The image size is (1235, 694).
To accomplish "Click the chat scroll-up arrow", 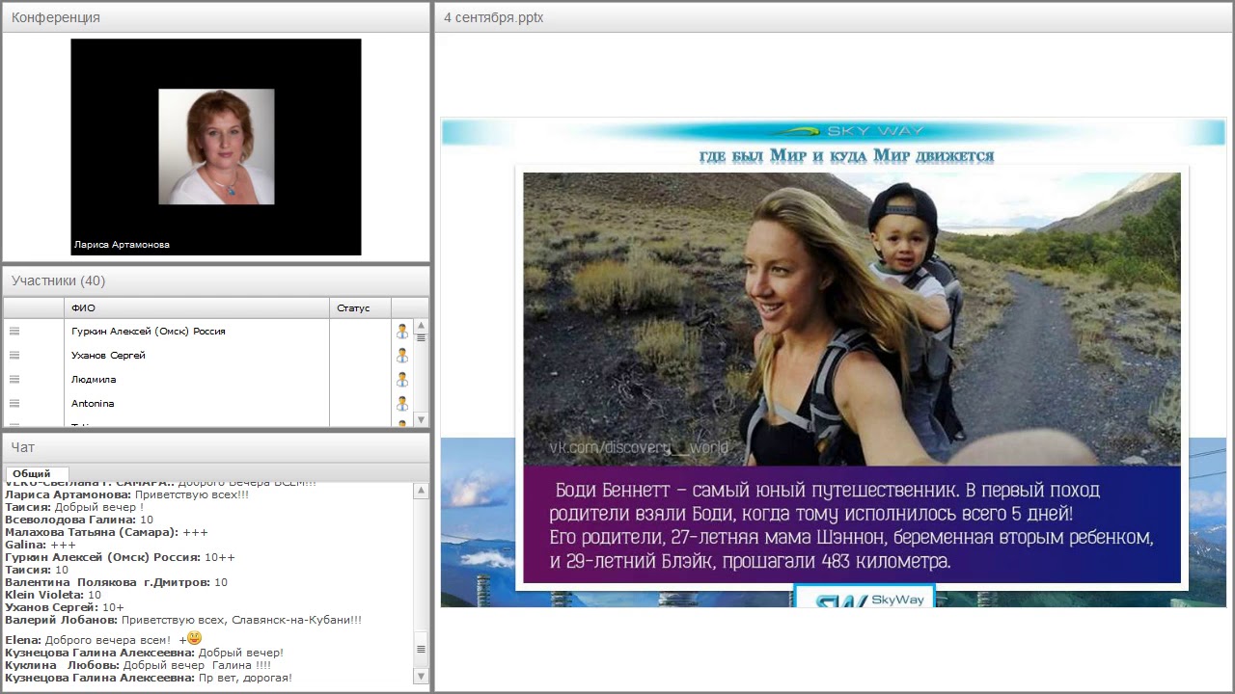I will tap(421, 492).
